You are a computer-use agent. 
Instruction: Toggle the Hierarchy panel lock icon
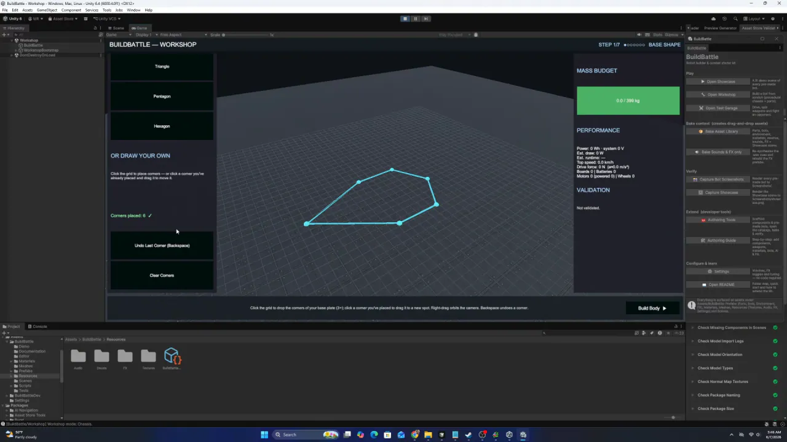(x=95, y=28)
